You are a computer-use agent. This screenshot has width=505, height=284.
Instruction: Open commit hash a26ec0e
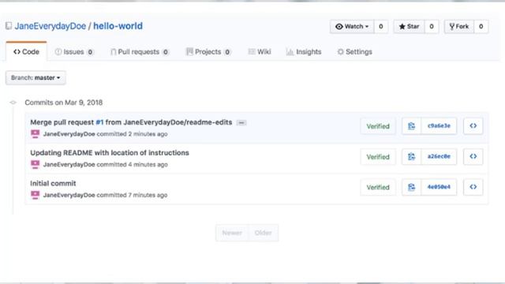439,156
